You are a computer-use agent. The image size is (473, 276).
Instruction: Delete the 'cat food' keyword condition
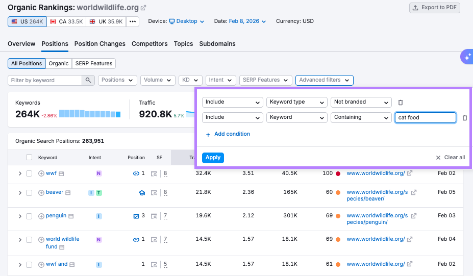point(464,118)
